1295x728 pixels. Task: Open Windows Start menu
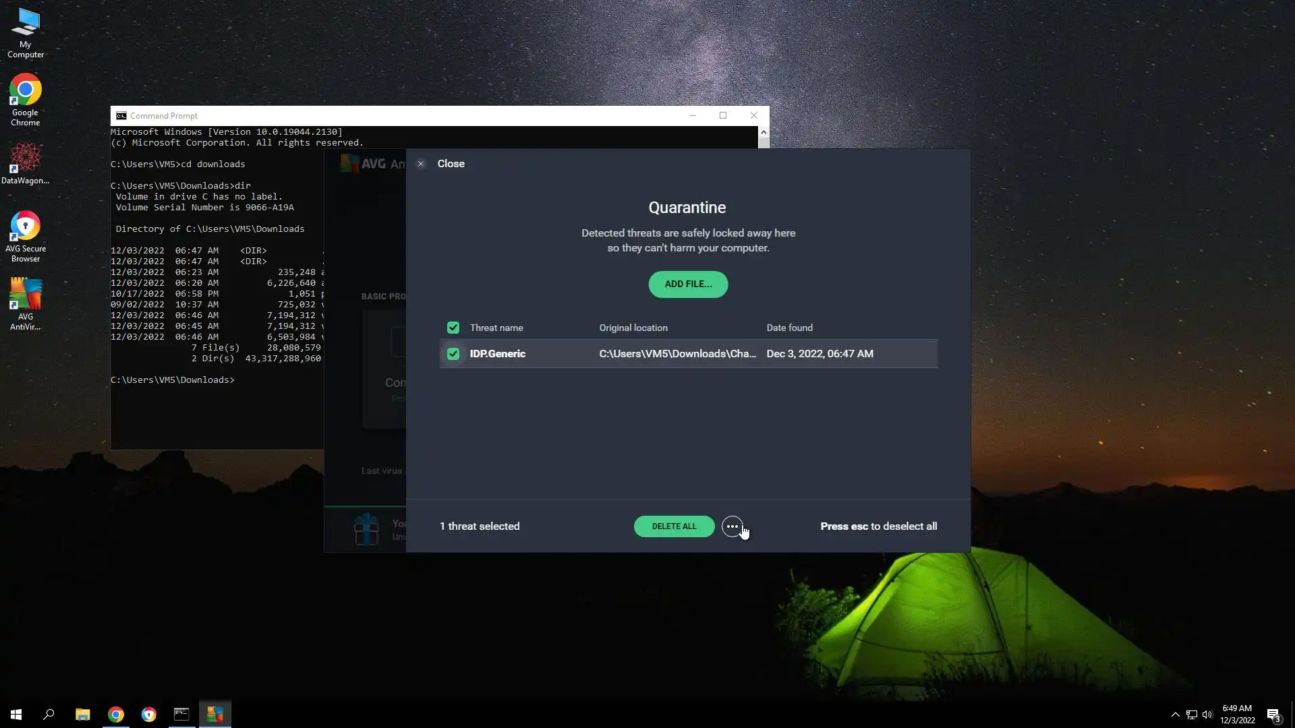tap(16, 715)
